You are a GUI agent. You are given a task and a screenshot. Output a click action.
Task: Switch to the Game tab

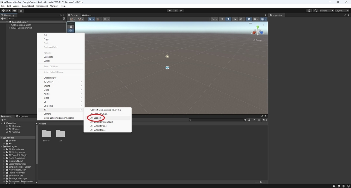87,15
